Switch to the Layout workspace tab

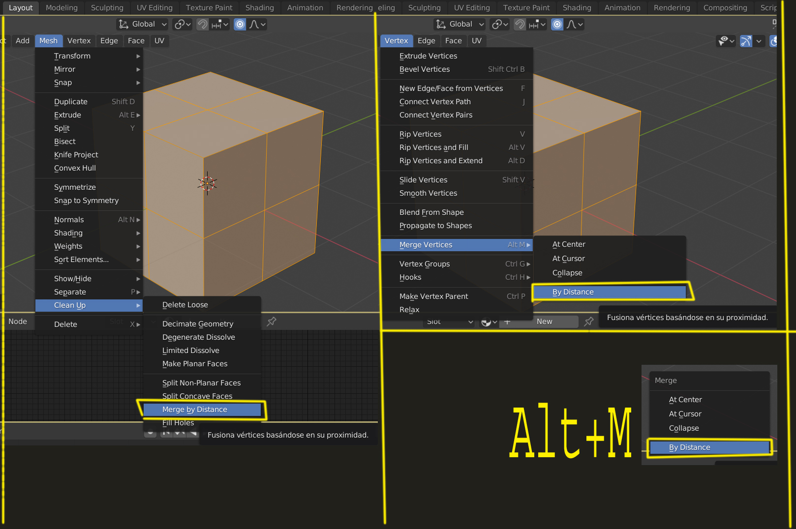click(x=21, y=7)
